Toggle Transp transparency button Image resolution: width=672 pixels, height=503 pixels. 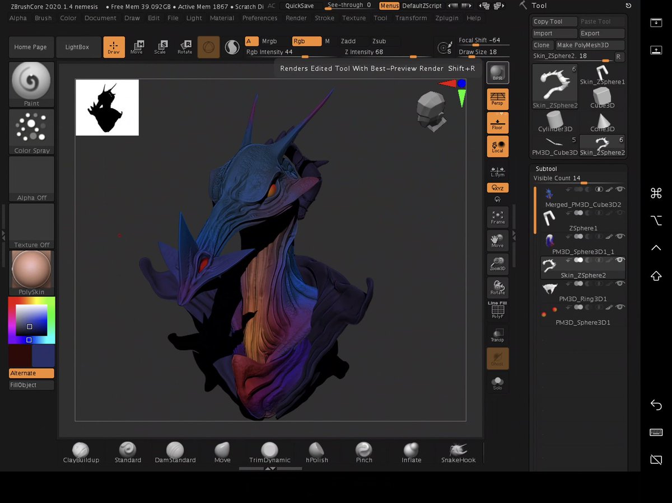coord(498,335)
